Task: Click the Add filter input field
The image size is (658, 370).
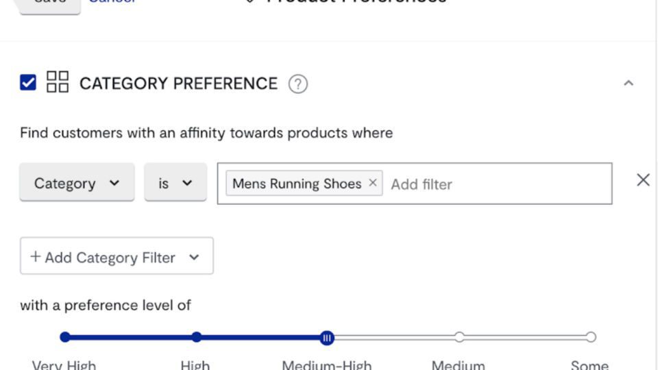Action: click(x=493, y=184)
